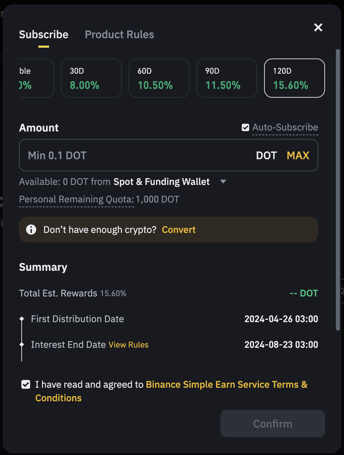
Task: Open the Convert link
Action: click(x=179, y=230)
